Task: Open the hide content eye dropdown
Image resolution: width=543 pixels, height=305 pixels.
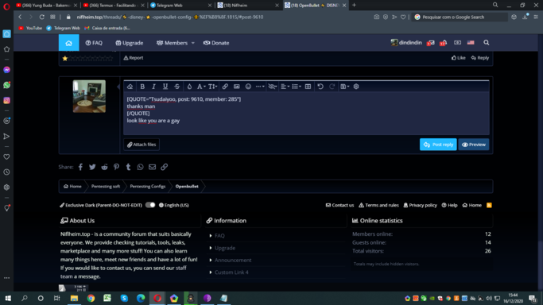Action: (x=273, y=87)
